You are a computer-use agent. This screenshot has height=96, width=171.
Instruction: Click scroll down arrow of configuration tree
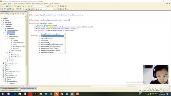[26, 84]
